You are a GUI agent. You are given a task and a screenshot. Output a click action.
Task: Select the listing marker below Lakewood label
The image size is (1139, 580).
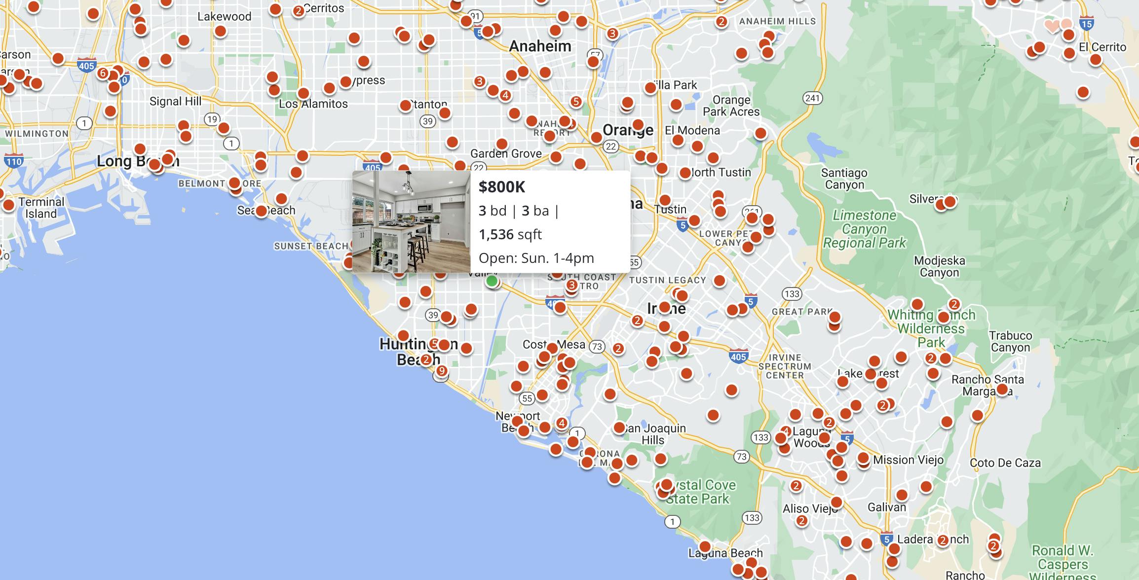221,31
